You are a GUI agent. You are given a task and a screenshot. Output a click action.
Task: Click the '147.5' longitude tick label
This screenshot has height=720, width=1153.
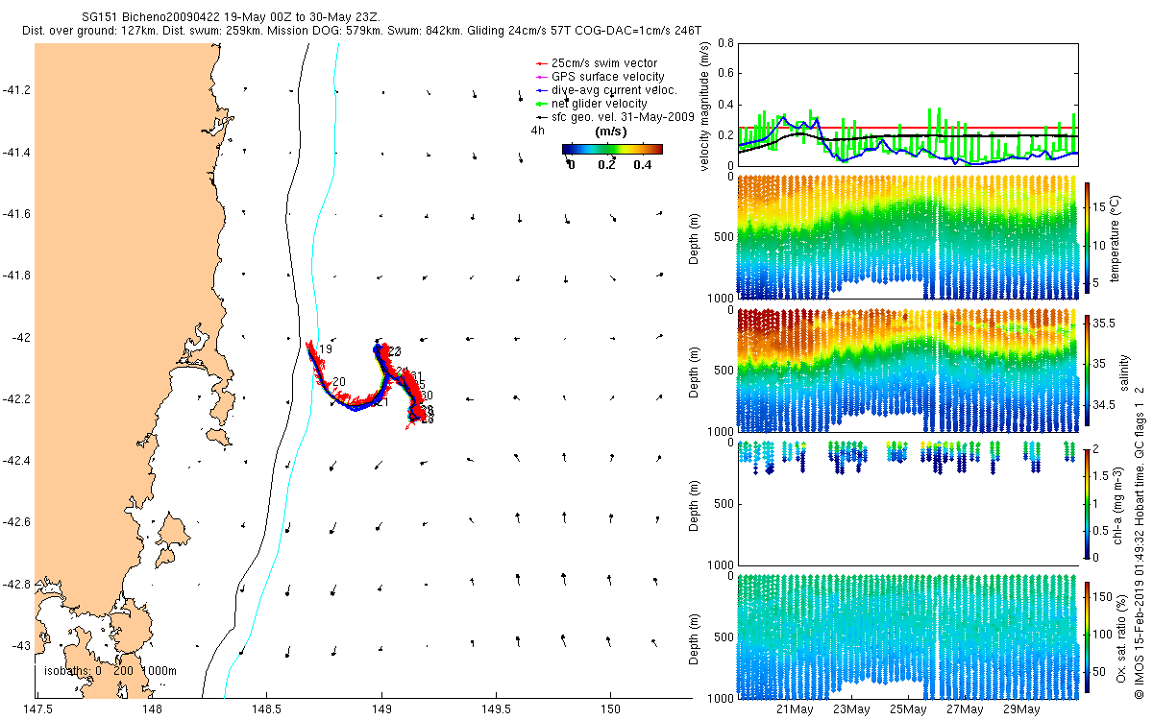point(37,710)
